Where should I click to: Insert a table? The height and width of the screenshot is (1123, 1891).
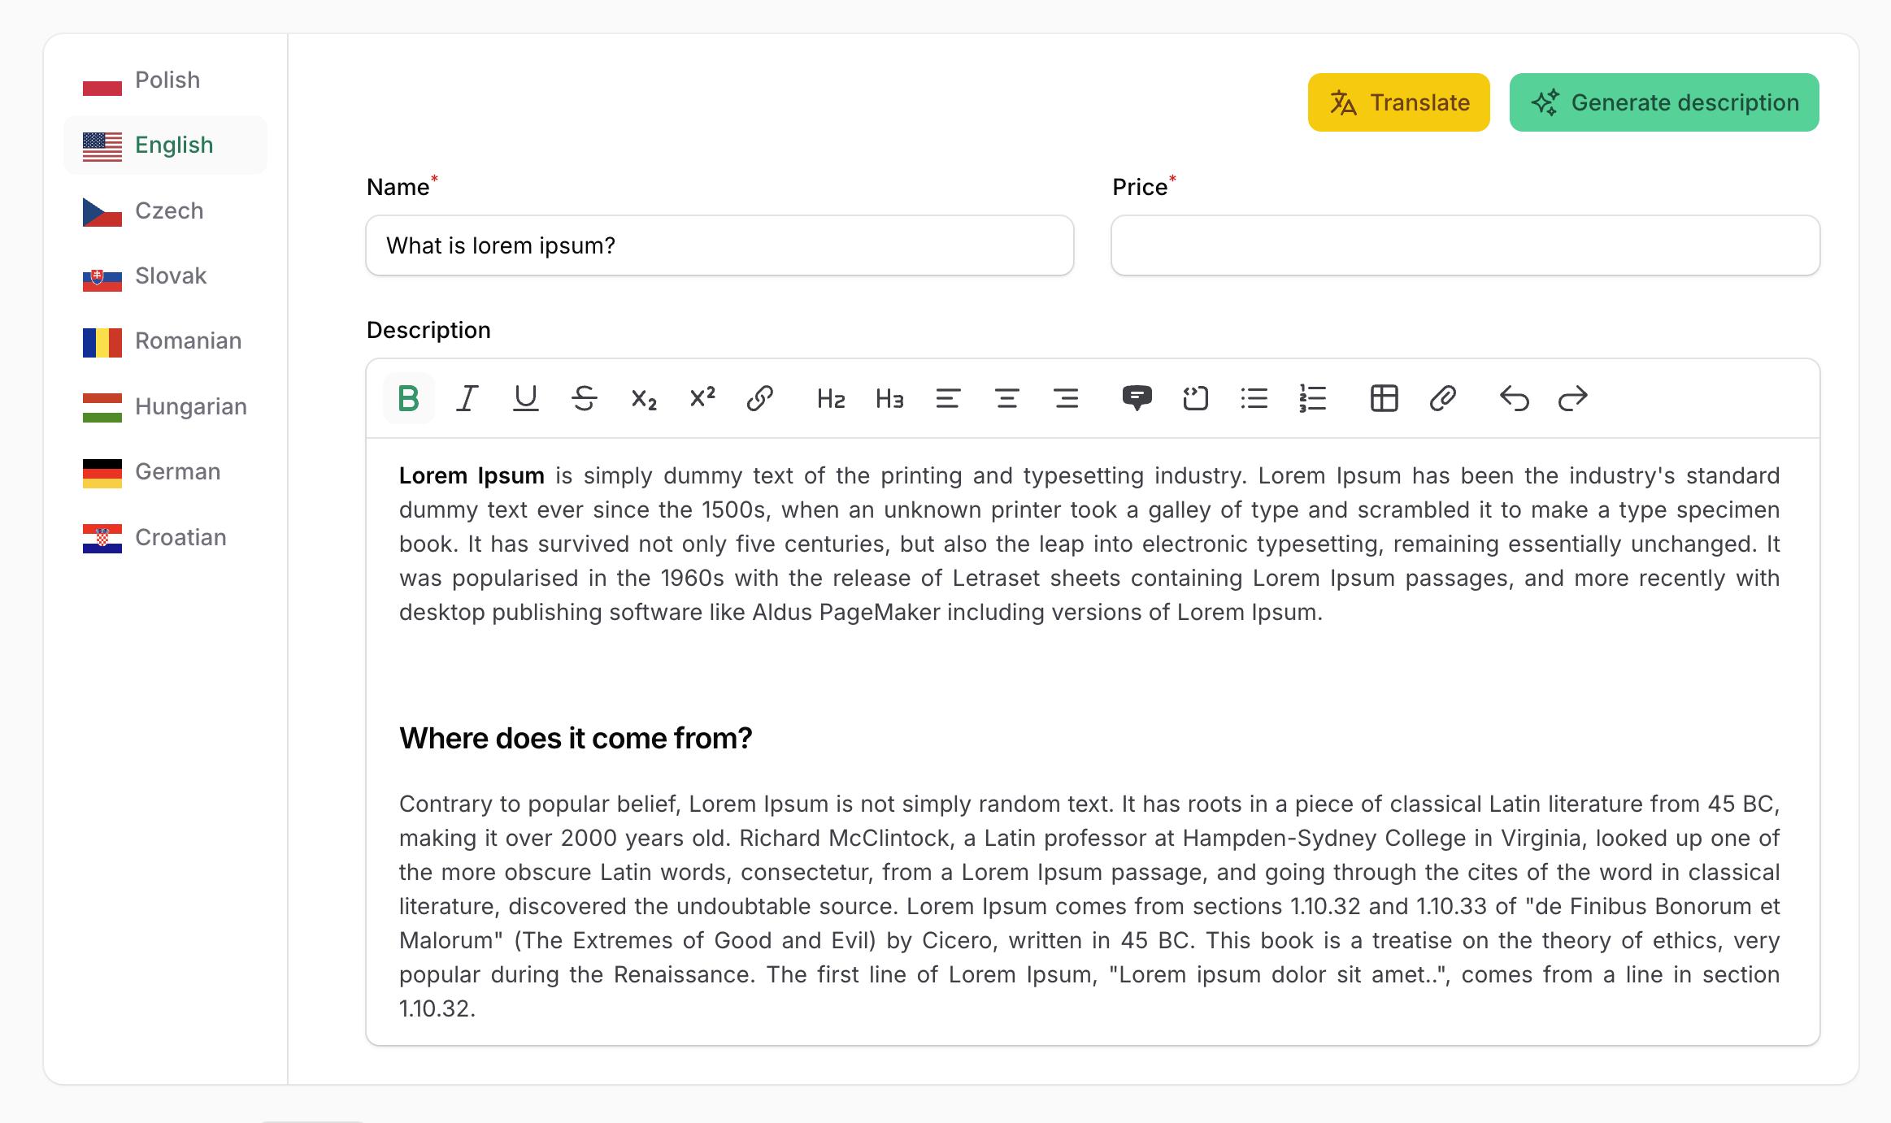pos(1384,398)
